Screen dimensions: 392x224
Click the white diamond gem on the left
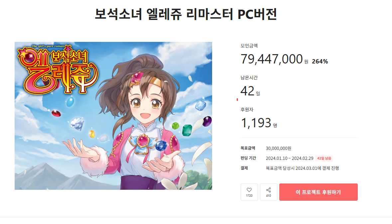tap(77, 124)
